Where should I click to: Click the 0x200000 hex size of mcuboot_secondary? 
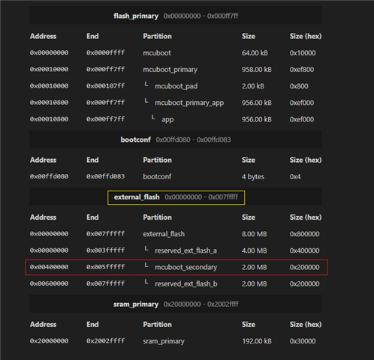[304, 267]
